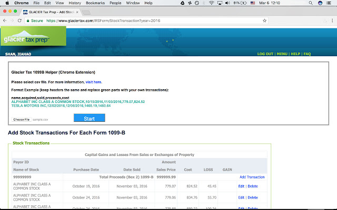
Task: Bookmark page with the star icon
Action: [x=264, y=20]
